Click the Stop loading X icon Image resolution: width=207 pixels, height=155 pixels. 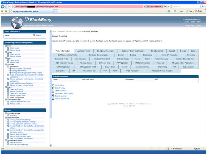coord(169,6)
